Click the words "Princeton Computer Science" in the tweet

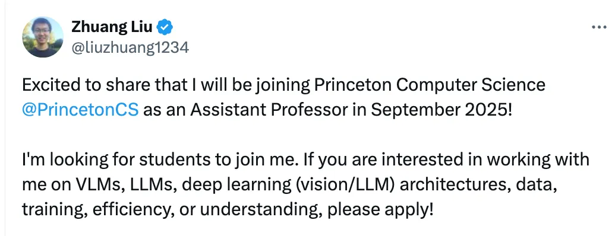click(430, 85)
